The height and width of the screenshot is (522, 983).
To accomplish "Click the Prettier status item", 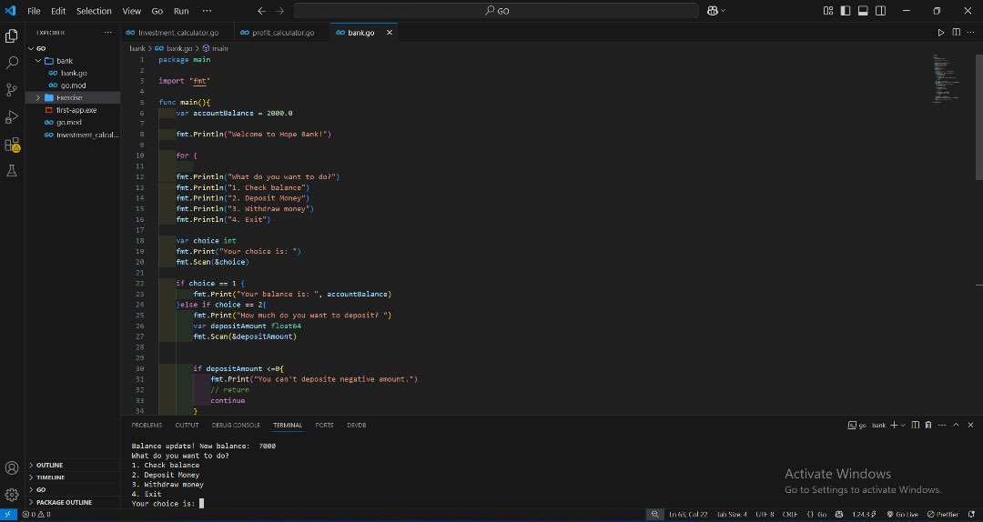I will point(943,515).
